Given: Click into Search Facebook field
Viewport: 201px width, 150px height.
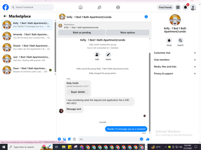Looking at the screenshot, I should point(32,7).
